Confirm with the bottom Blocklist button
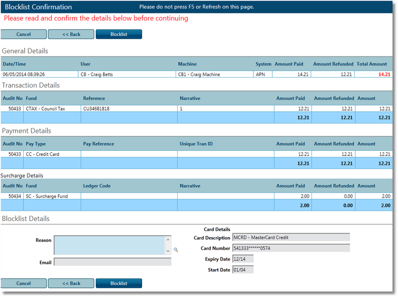This screenshot has height=297, width=398. click(118, 283)
